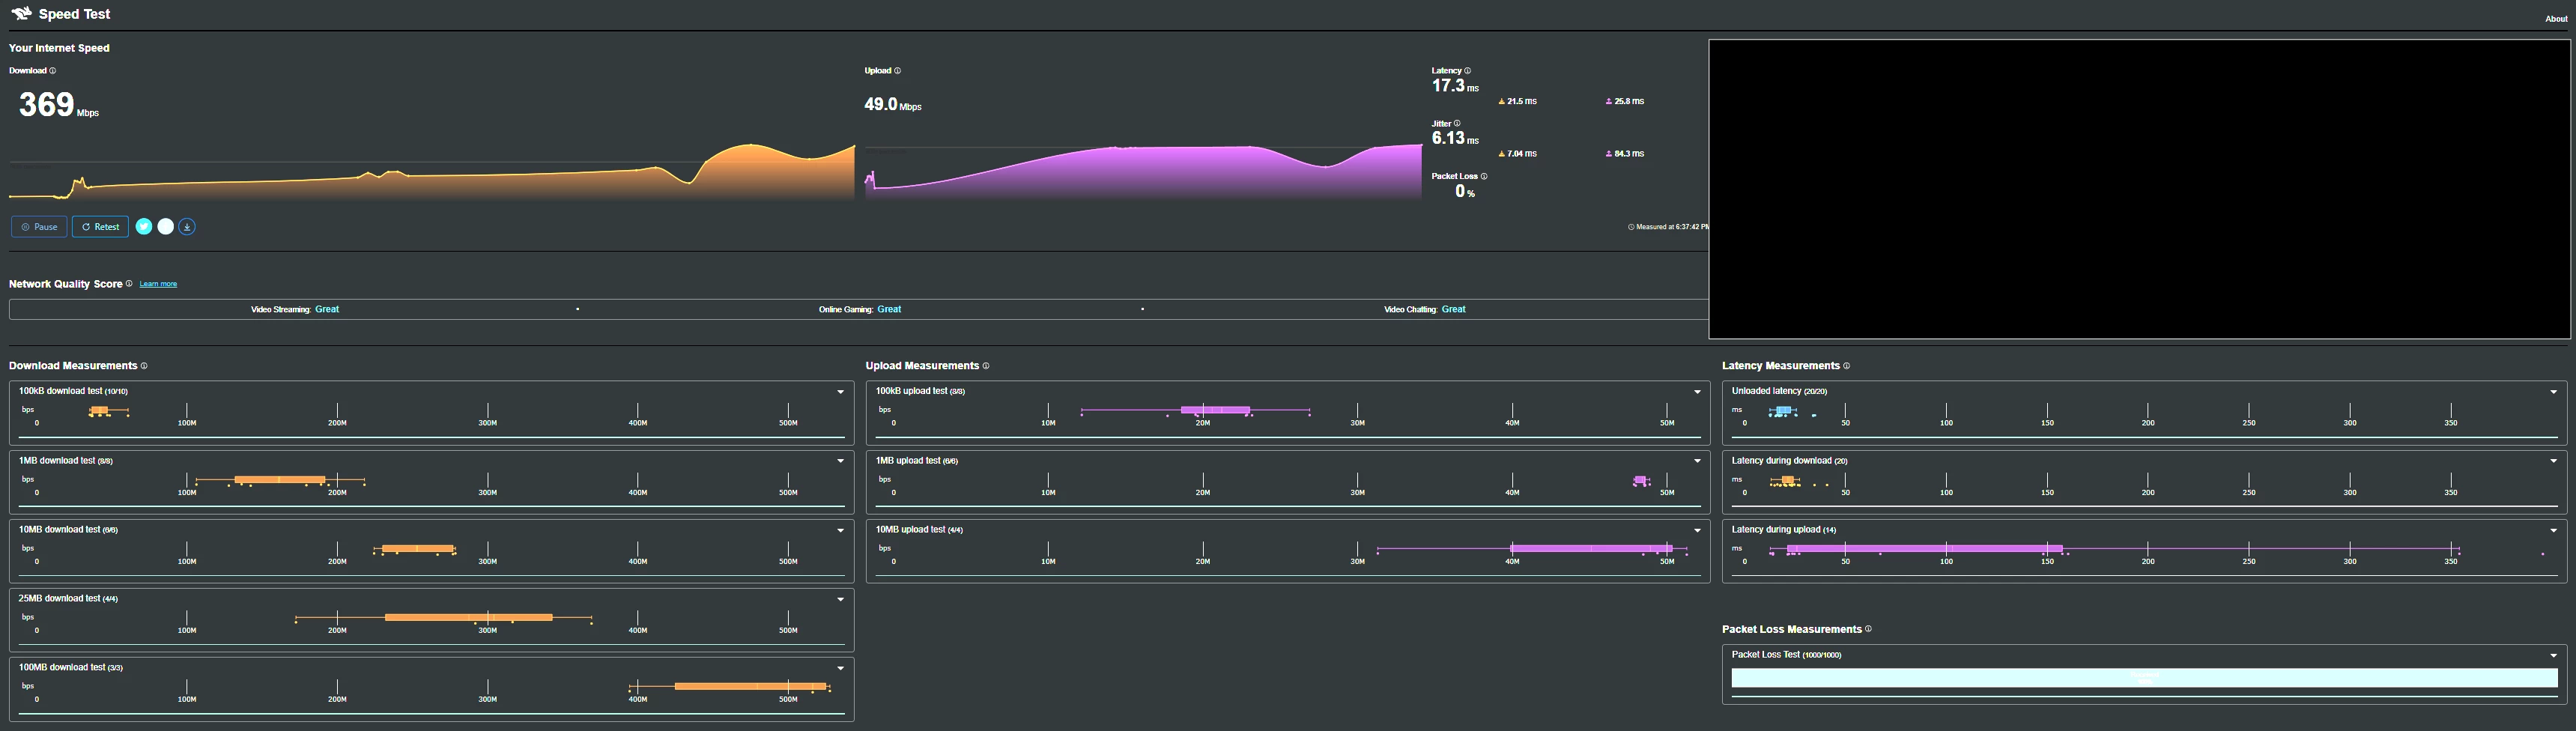Click the Retest button
Image resolution: width=2576 pixels, height=731 pixels.
point(100,227)
